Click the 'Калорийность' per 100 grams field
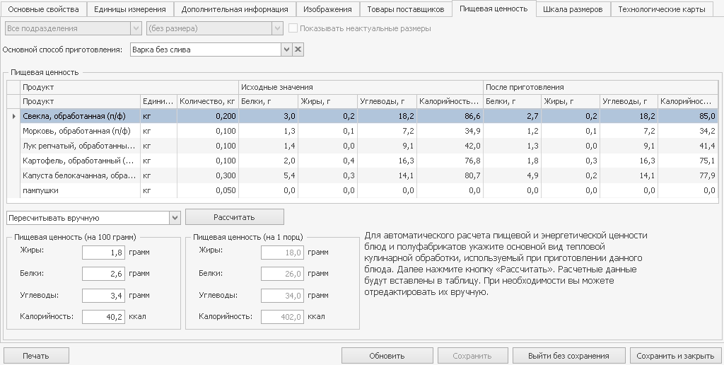The height and width of the screenshot is (365, 724). (x=103, y=317)
